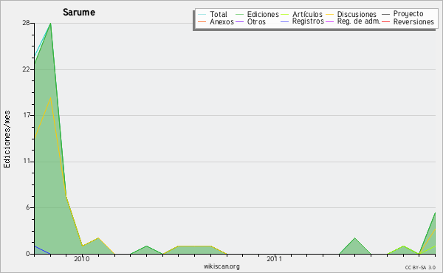
Task: Click the lime Artículos line color key
Action: (284, 15)
